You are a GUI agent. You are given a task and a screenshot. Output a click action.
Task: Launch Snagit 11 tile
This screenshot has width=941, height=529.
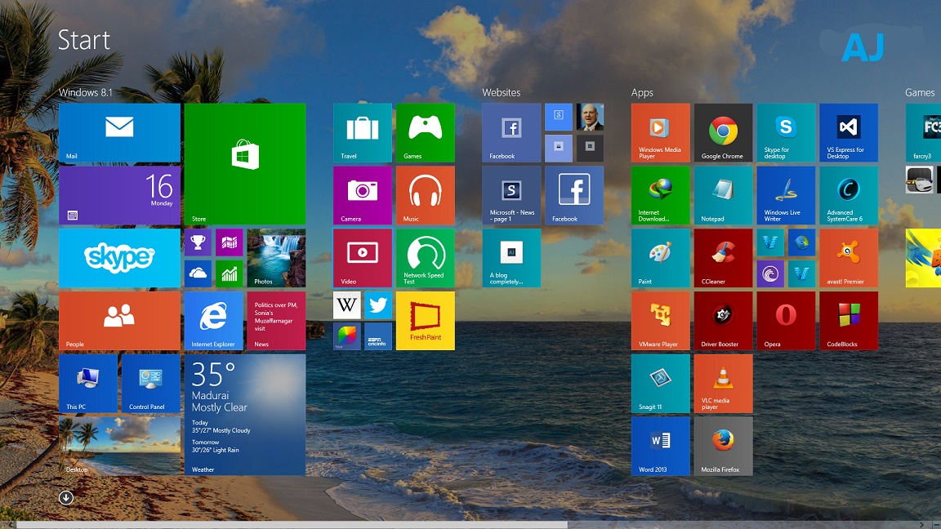click(x=660, y=383)
